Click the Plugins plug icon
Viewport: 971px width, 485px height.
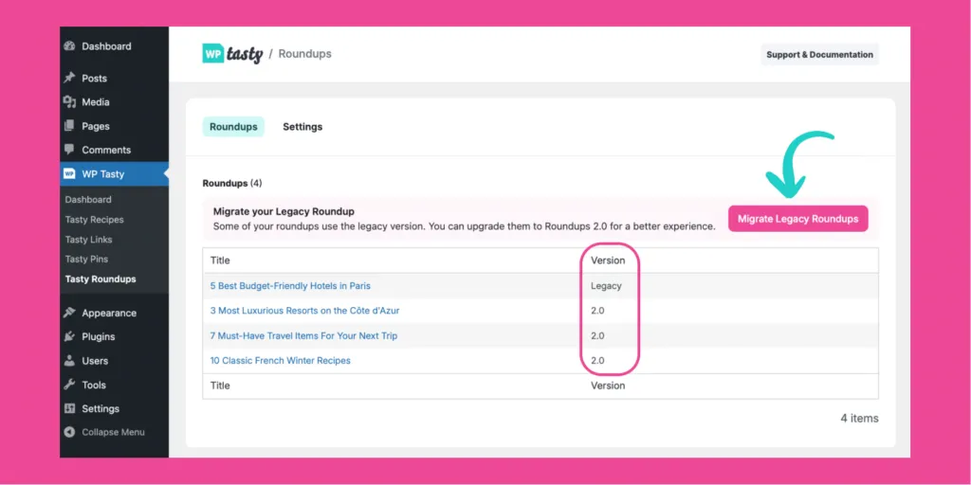click(69, 336)
